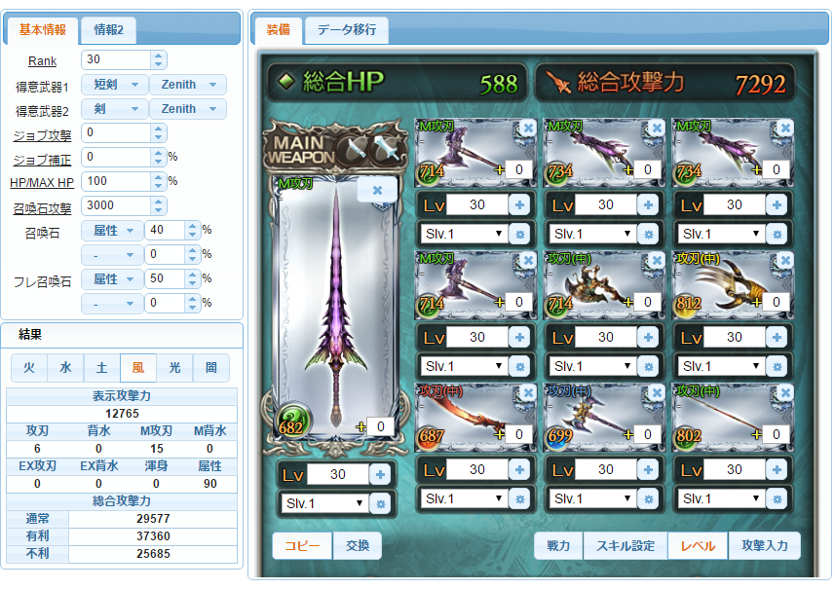The width and height of the screenshot is (835, 589).
Task: Focus the ジョブ補正 input field
Action: point(116,157)
